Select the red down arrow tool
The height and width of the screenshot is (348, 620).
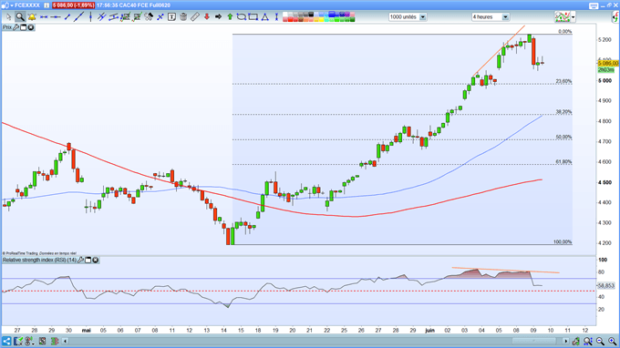(x=206, y=17)
